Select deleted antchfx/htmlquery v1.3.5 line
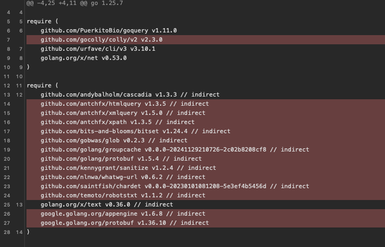The image size is (385, 247). [x=205, y=104]
